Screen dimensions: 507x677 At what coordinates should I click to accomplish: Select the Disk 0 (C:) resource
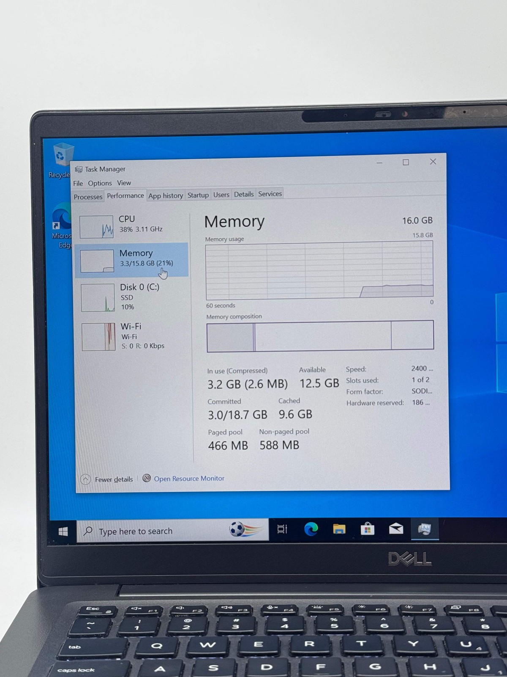tap(132, 297)
